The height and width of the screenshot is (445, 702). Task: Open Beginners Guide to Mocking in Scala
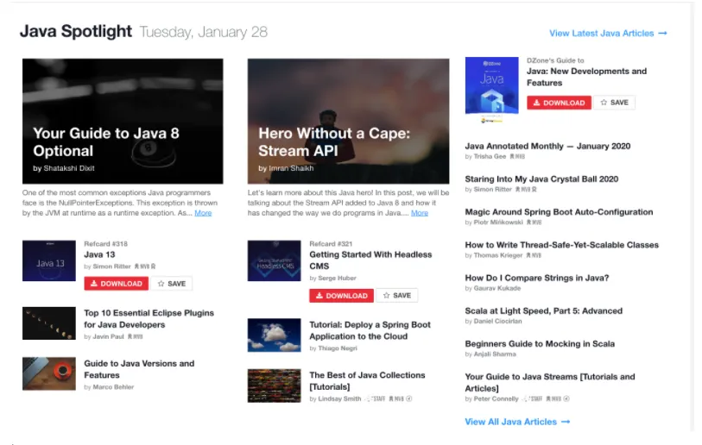click(x=540, y=344)
